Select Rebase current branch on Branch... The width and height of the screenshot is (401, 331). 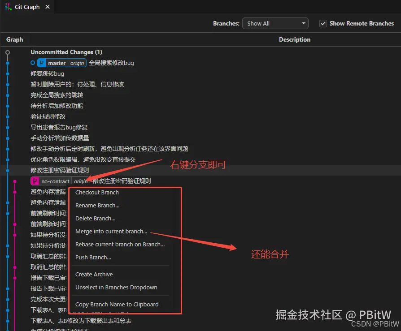point(120,245)
